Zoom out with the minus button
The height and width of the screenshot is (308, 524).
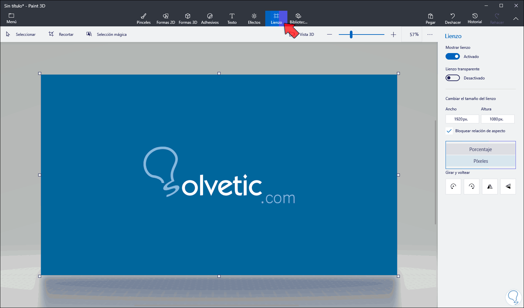pyautogui.click(x=329, y=35)
